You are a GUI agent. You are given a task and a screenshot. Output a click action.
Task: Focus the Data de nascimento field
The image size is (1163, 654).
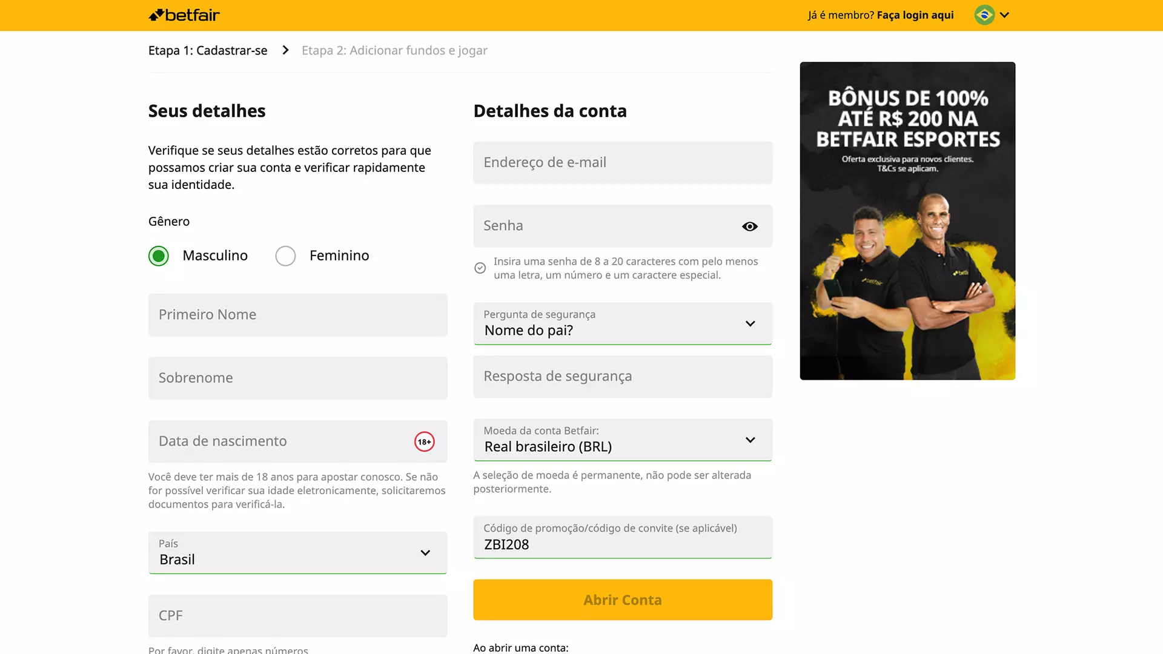[298, 442]
